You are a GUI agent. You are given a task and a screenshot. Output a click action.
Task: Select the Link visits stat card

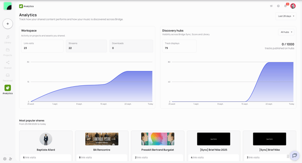coord(42,46)
